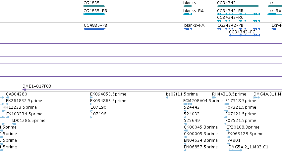Click the blanks gene arrow glyph
282x152 pixels.
tap(188, 6)
